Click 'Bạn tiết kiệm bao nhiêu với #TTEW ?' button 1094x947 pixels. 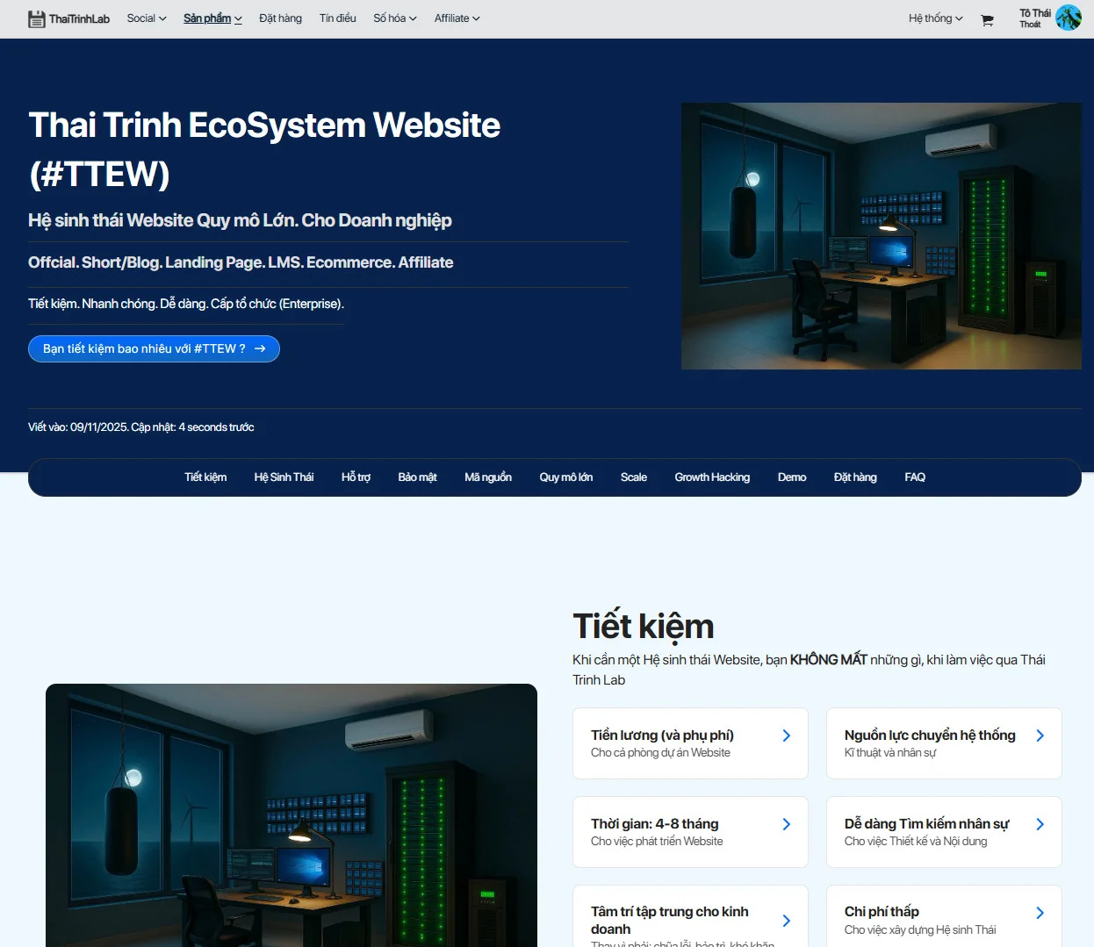click(x=154, y=348)
